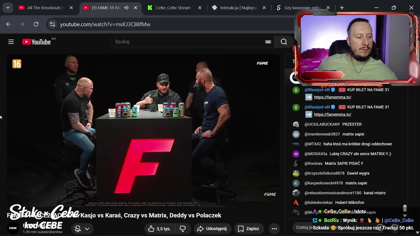The width and height of the screenshot is (420, 236).
Task: Click first @Blazejxd-s8l chat username
Action: [x=317, y=90]
